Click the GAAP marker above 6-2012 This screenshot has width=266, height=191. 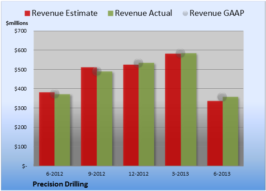point(55,94)
